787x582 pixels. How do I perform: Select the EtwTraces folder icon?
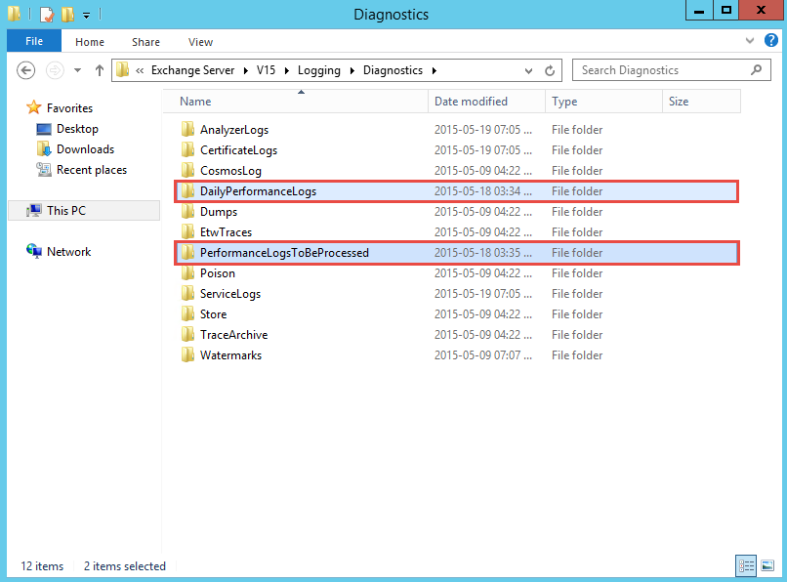(187, 231)
